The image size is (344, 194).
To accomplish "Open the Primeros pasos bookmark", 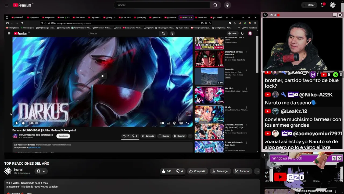I will coord(27,28).
